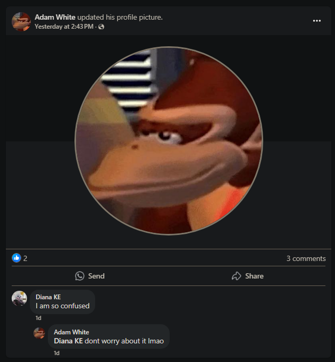This screenshot has height=362, width=335.
Task: Click the Yesterday at 2:43 PM timestamp
Action: 64,27
